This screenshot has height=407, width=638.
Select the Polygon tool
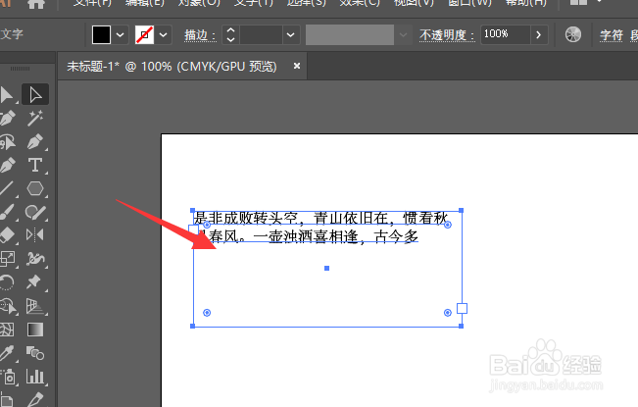pos(35,189)
